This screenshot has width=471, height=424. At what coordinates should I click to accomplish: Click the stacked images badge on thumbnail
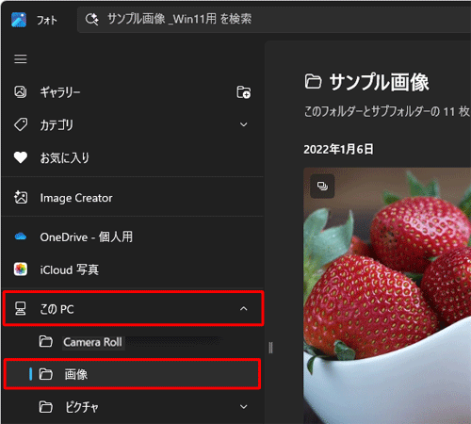[x=322, y=186]
